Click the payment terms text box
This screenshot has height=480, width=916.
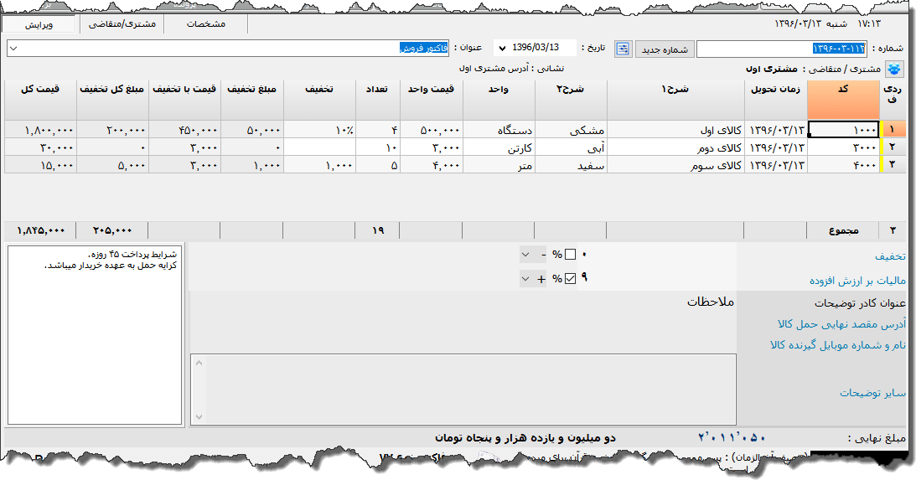96,334
